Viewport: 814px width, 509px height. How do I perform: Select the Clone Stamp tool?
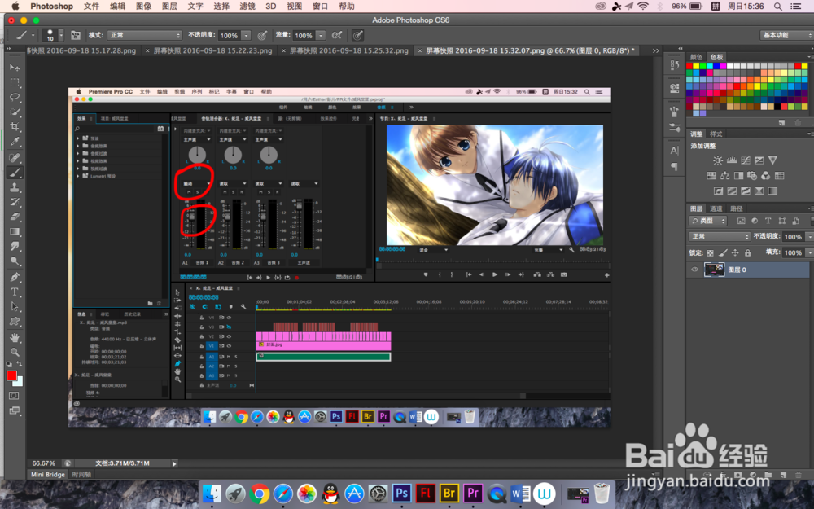click(x=15, y=187)
